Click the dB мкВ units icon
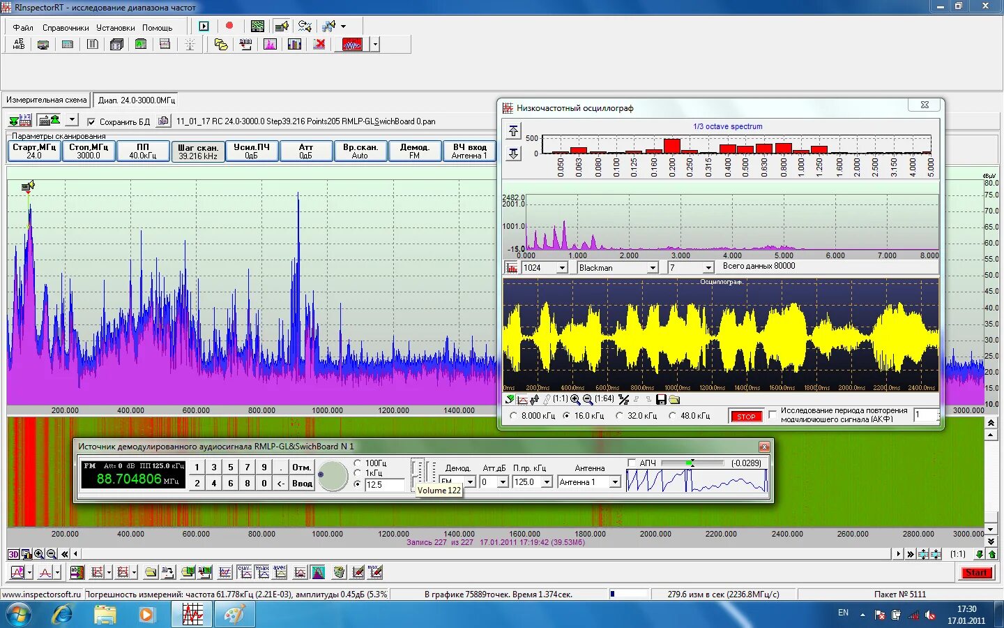Viewport: 1004px width, 628px height. coord(19,45)
